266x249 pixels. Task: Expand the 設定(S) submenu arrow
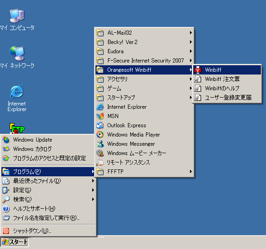pos(93,190)
